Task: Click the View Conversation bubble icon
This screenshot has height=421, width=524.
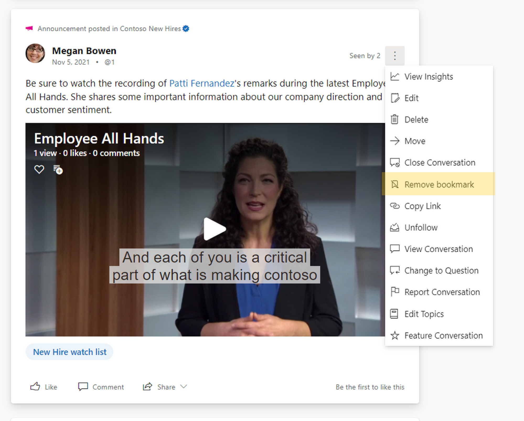Action: click(395, 249)
